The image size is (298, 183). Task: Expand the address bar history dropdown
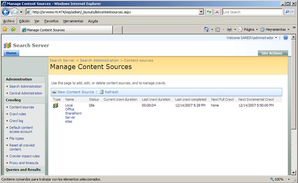tap(201, 12)
